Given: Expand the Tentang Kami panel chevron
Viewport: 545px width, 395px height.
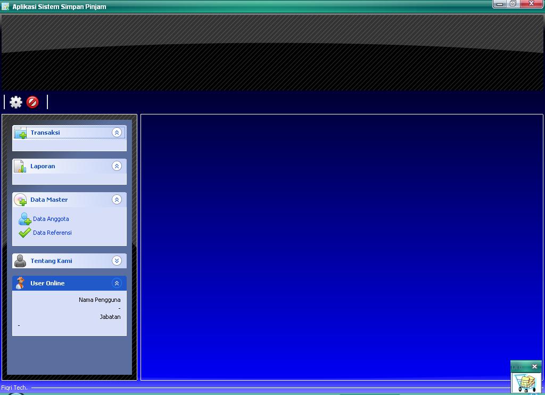Looking at the screenshot, I should pos(117,261).
